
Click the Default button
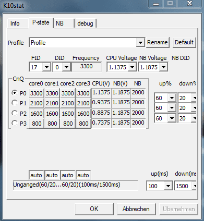click(184, 42)
